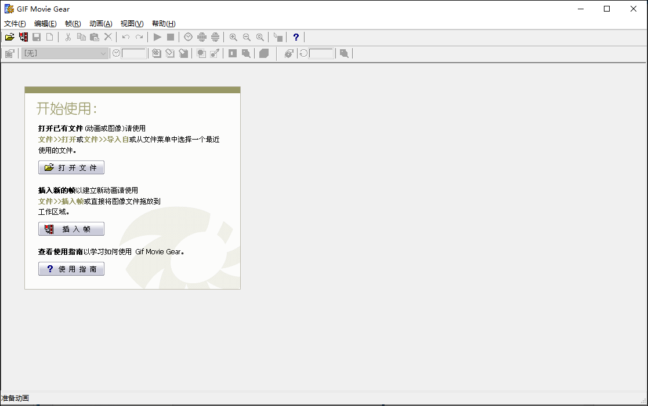The height and width of the screenshot is (406, 648).
Task: Expand the [无] combo box
Action: point(65,53)
